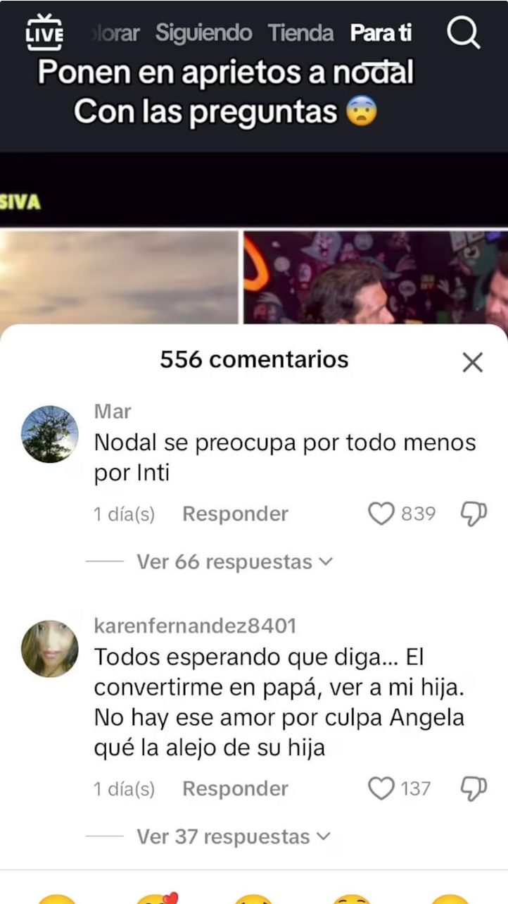Switch to Siguiendo tab

[x=204, y=32]
